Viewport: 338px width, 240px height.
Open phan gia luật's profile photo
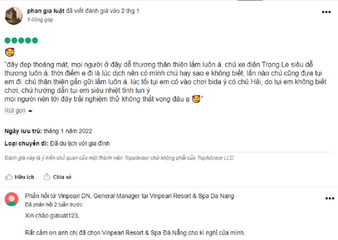(14, 16)
